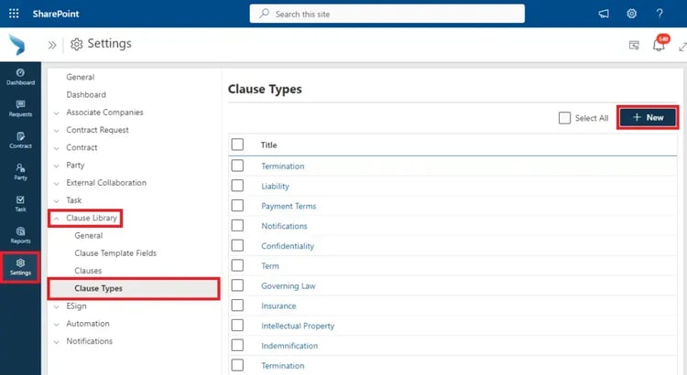Tick the header checkbox beside Title
687x375 pixels.
click(x=237, y=145)
